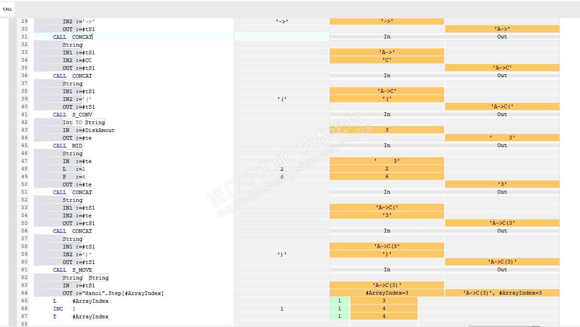The image size is (580, 327).
Task: Click the 'A->C(3' output value on line 55
Action: [x=502, y=223]
